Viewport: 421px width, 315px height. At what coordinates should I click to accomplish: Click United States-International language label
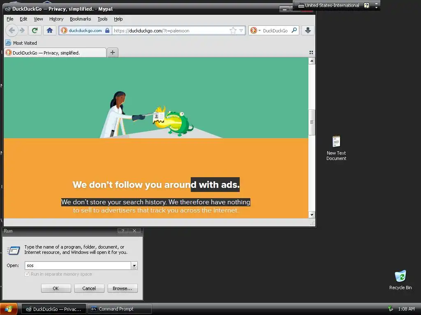[x=332, y=5]
